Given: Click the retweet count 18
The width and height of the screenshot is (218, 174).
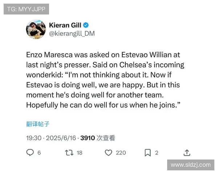Looking at the screenshot, I should pyautogui.click(x=80, y=153).
